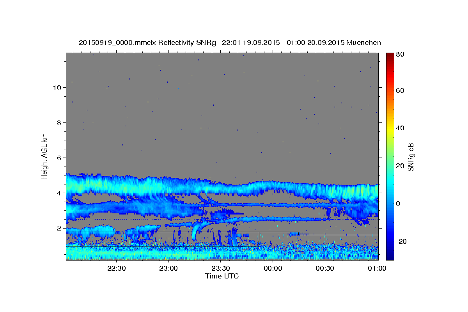Click the dark red top of colorbar
Image resolution: width=468 pixels, height=312 pixels.
pyautogui.click(x=390, y=55)
